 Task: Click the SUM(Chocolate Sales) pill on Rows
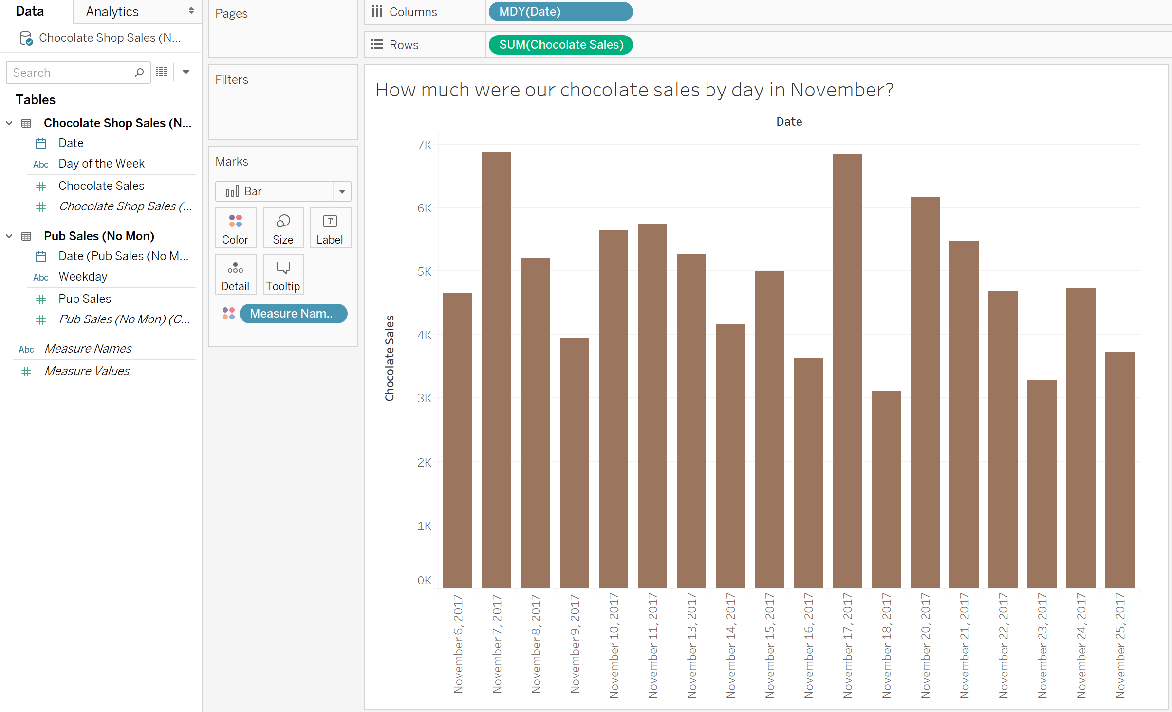point(560,45)
